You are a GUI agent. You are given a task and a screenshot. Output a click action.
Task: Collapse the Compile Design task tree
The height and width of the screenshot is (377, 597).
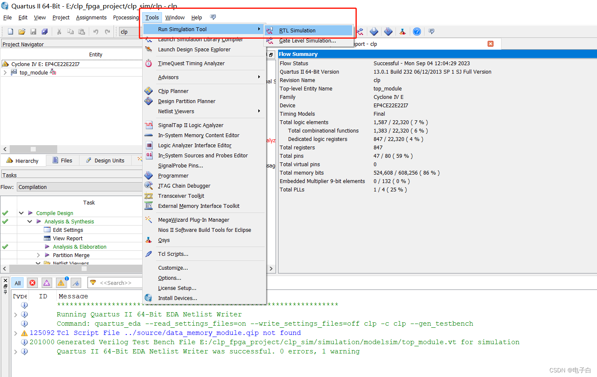21,213
